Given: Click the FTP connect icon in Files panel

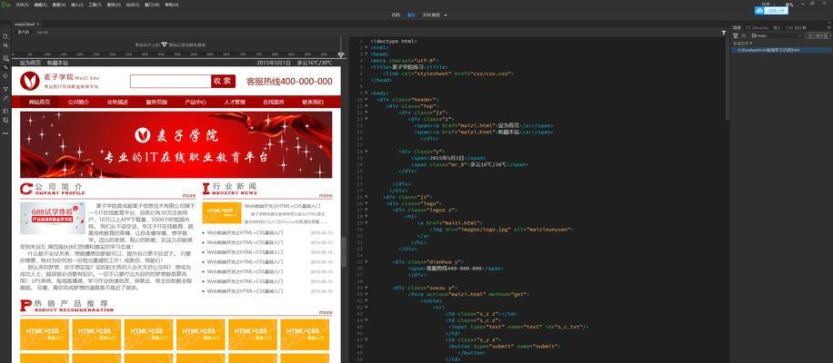Looking at the screenshot, I should coord(736,35).
